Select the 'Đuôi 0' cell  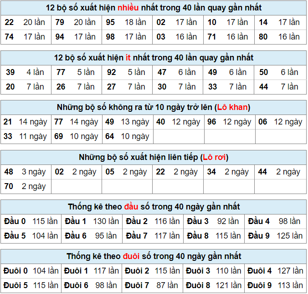[x=31, y=271]
